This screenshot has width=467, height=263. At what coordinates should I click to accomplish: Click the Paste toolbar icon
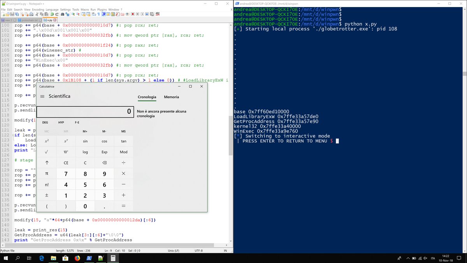[46, 14]
